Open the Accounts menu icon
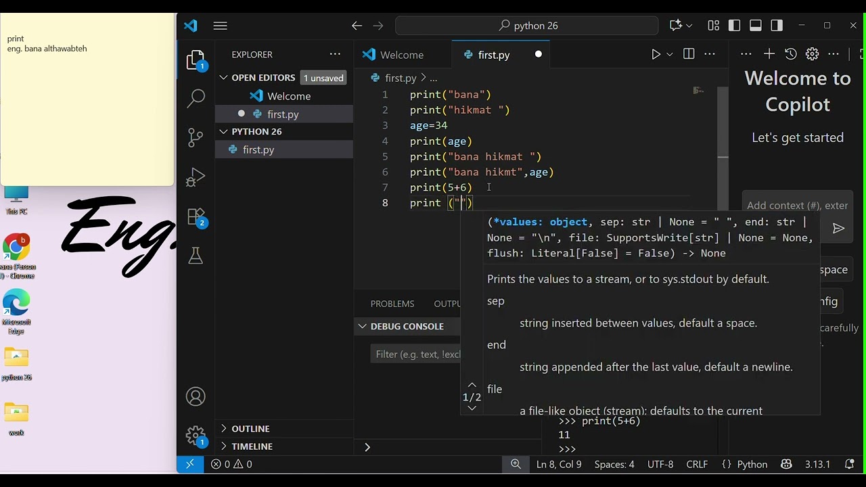This screenshot has height=487, width=866. point(196,396)
